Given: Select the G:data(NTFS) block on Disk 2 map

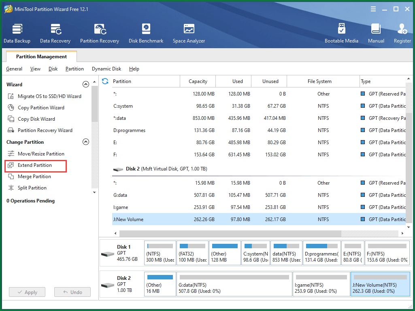Looking at the screenshot, I should (234, 284).
